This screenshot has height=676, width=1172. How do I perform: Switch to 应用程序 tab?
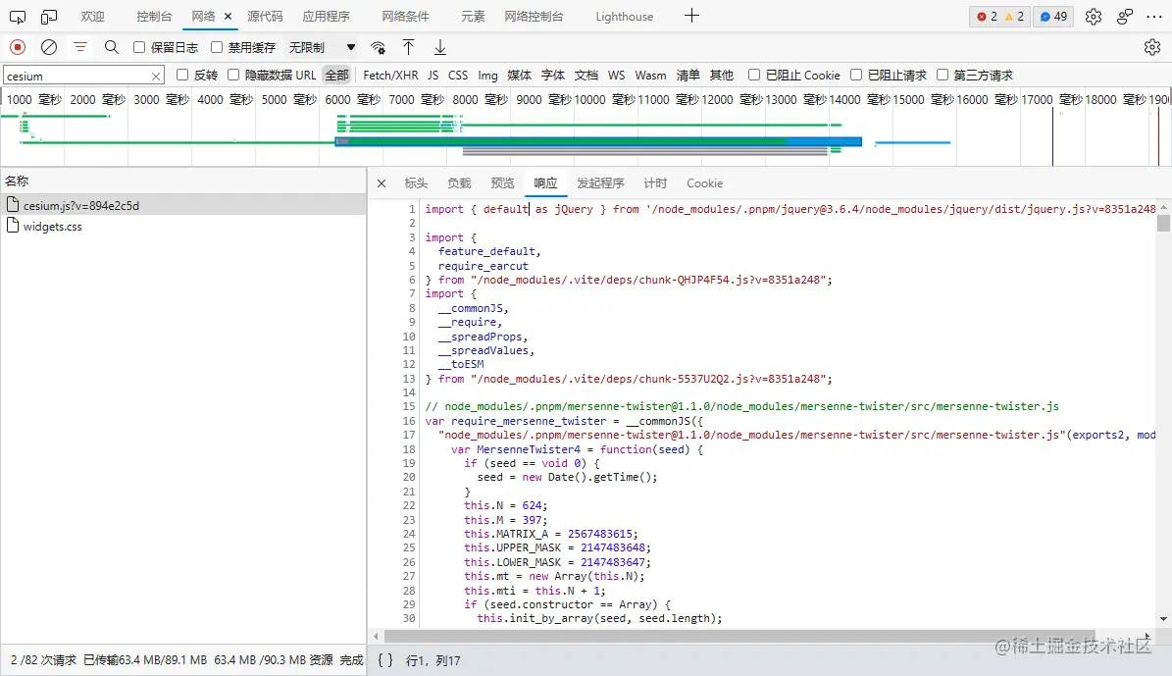(326, 17)
